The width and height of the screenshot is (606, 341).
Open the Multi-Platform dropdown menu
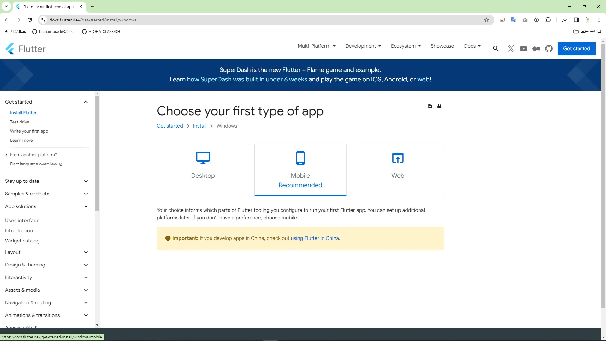tap(317, 46)
